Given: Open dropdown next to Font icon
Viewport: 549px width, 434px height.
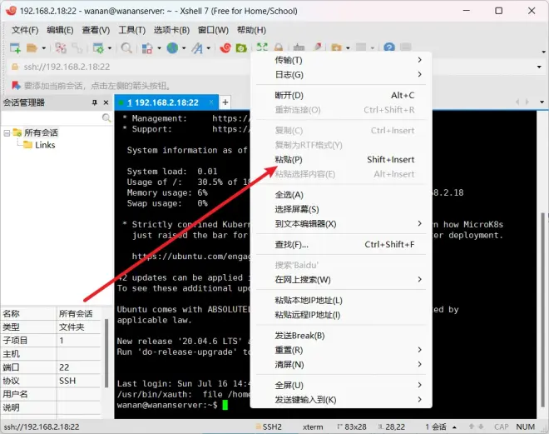Looking at the screenshot, I should (208, 48).
